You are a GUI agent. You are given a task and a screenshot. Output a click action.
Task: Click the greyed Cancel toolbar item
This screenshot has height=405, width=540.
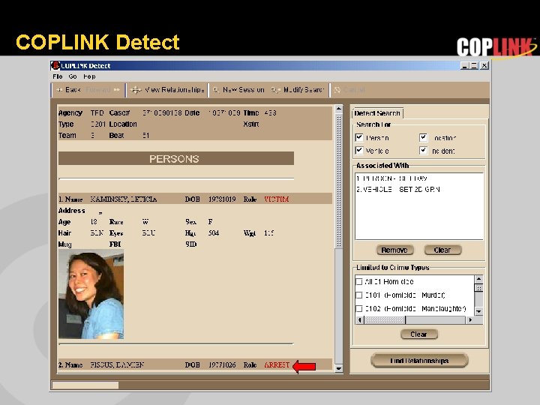coord(349,90)
